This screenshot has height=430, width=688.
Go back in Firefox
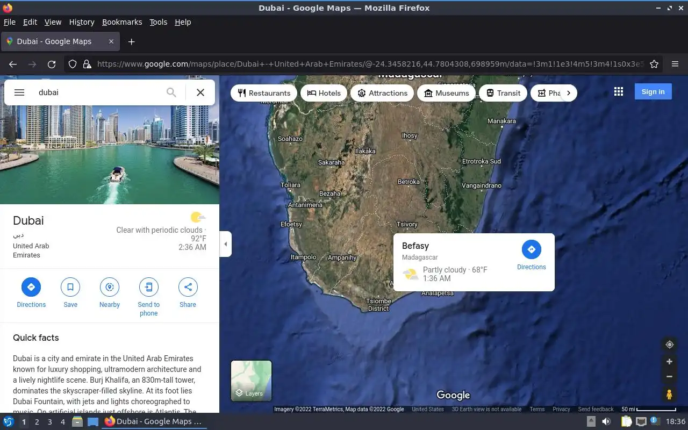13,64
